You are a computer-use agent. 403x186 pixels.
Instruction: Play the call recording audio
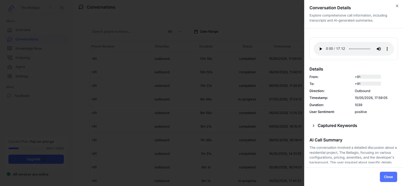[321, 49]
